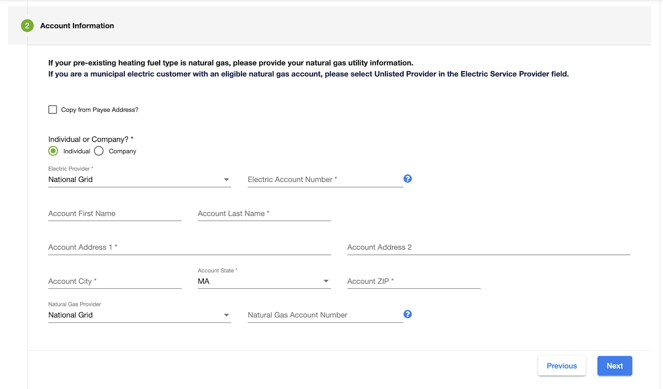
Task: Click the Account Address 2 field
Action: pos(488,247)
